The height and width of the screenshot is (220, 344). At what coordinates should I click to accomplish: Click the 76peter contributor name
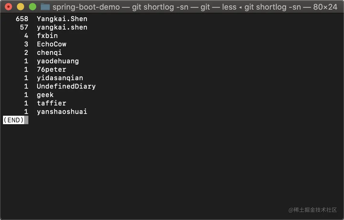pos(52,69)
